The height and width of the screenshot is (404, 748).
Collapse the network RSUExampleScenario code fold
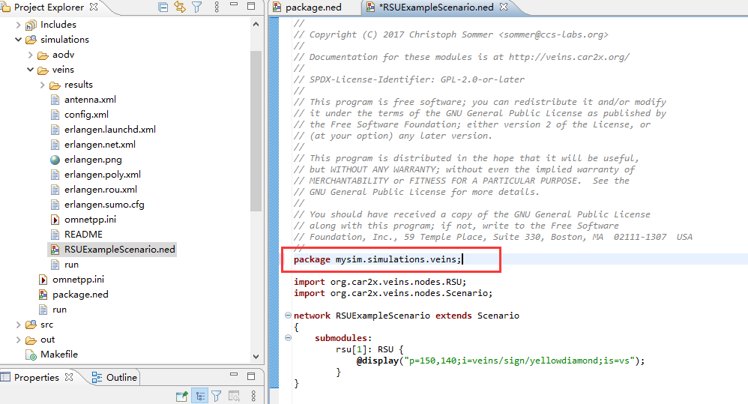click(x=288, y=316)
